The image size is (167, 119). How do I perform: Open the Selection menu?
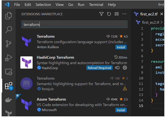(x=43, y=5)
